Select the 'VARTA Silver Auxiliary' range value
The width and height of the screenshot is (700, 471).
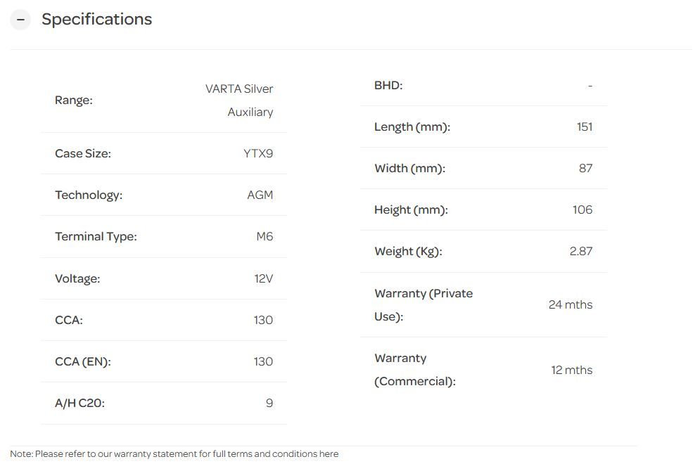(239, 101)
